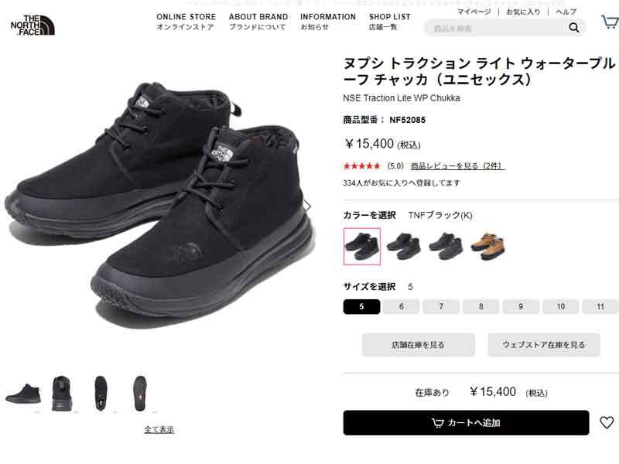The height and width of the screenshot is (464, 619).
Task: Add item to cart with カートへ追加
Action: coord(467,422)
